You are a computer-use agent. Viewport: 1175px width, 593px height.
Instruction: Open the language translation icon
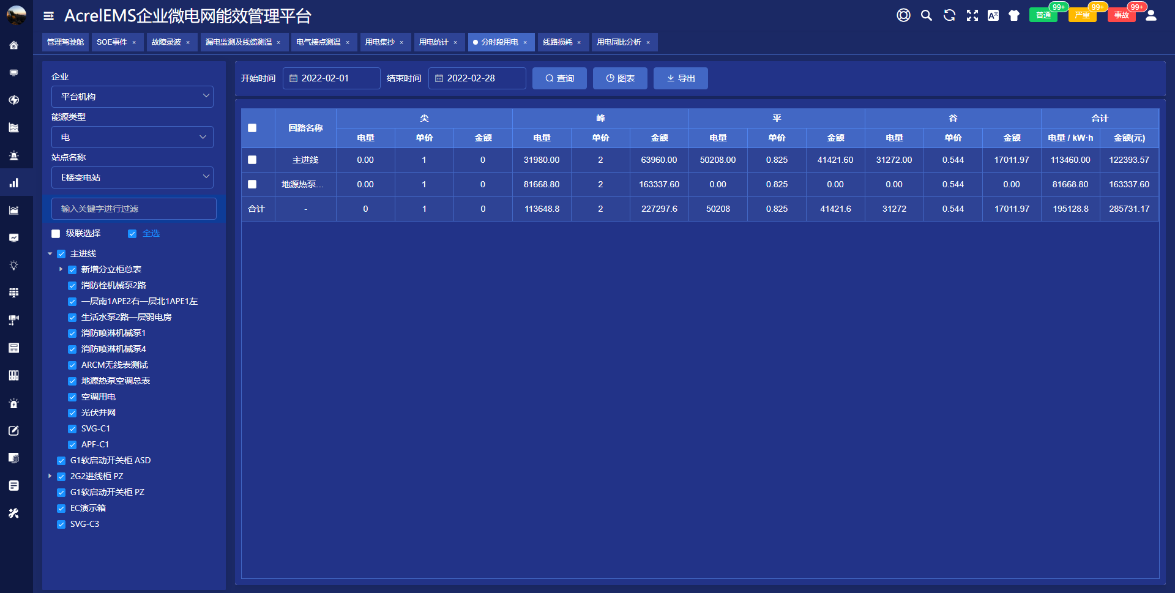pyautogui.click(x=993, y=16)
